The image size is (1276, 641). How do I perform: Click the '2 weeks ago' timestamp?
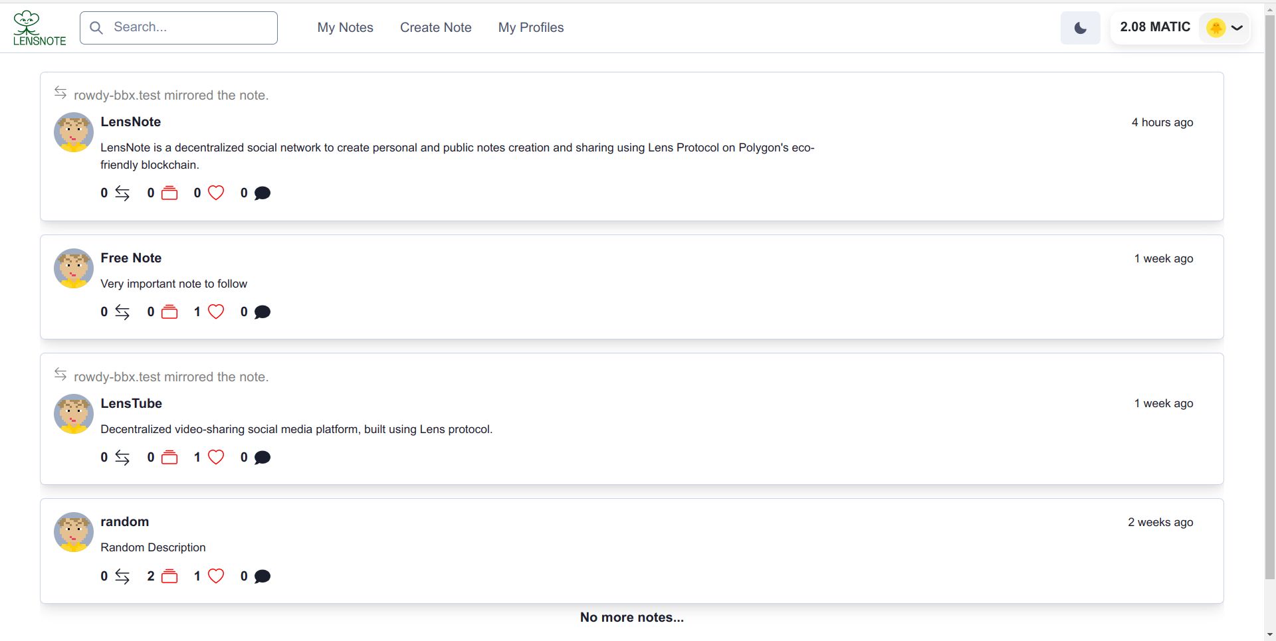coord(1160,522)
